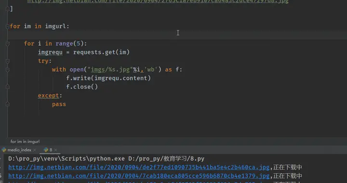
Task: Close the '8' run tab
Action: [55, 150]
